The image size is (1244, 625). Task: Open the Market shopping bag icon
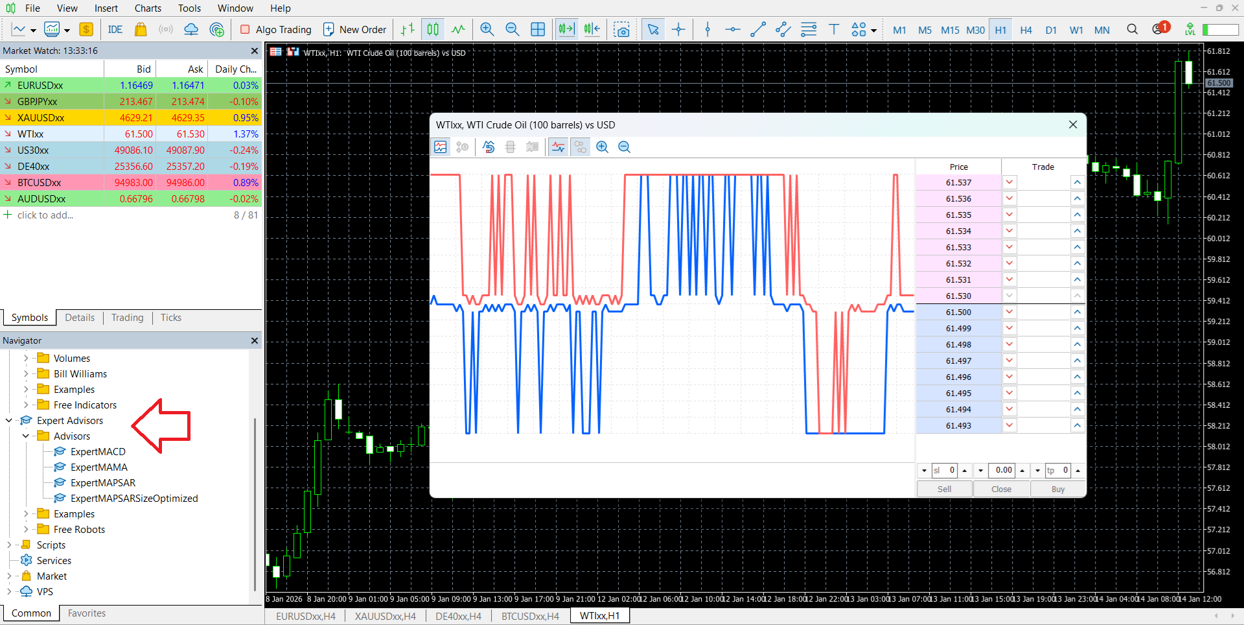tap(140, 29)
